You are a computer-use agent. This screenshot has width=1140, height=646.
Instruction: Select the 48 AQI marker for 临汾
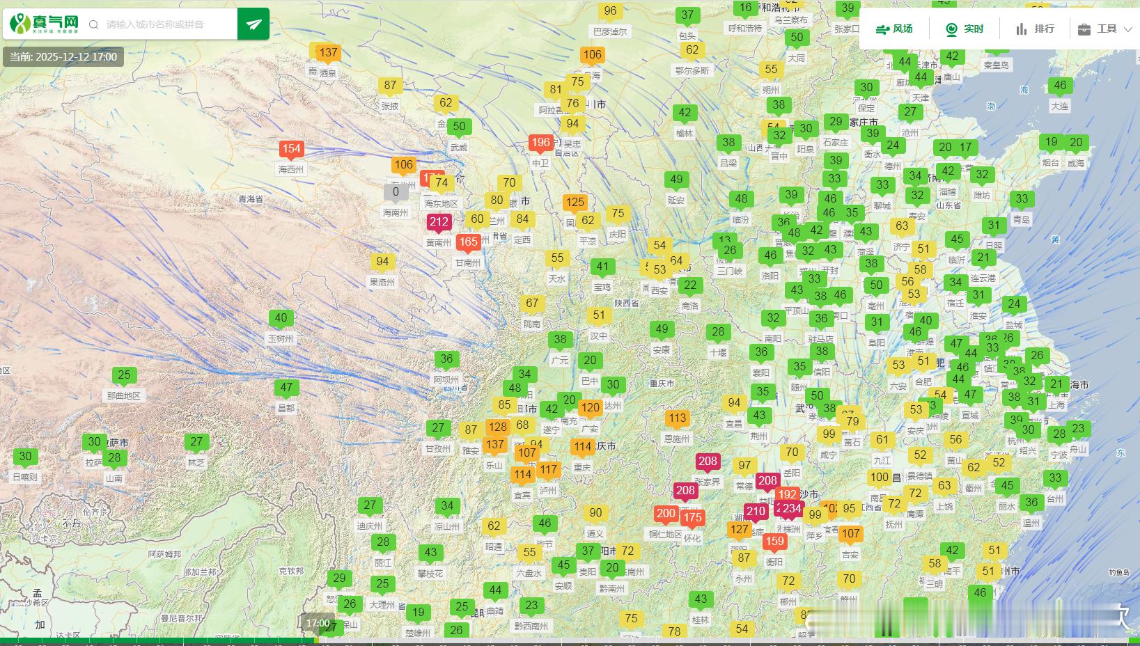click(741, 200)
